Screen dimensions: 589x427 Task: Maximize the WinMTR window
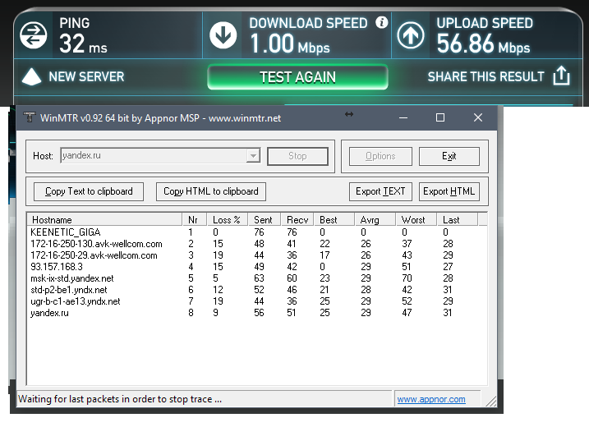[440, 118]
